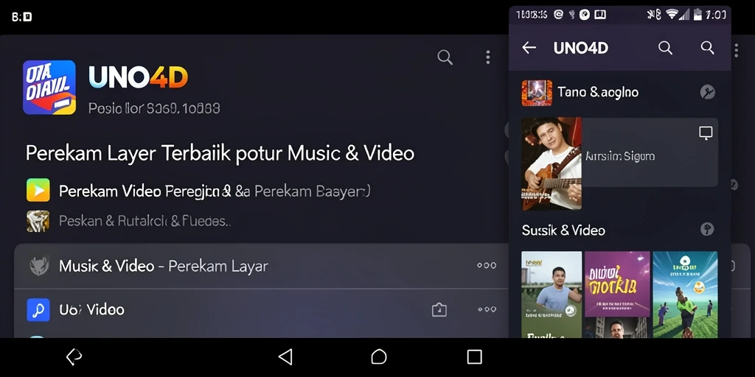Tap Android recent apps square button
755x377 pixels.
click(x=474, y=357)
